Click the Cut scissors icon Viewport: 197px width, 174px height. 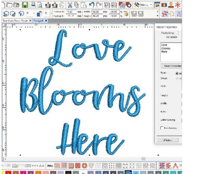point(70,5)
